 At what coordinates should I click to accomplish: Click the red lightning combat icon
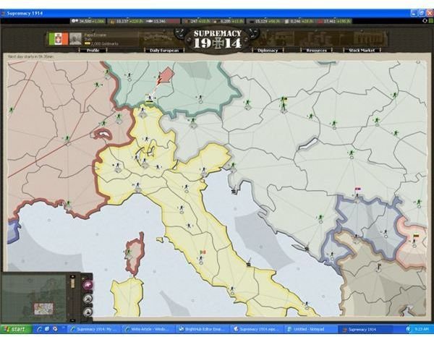pyautogui.click(x=159, y=81)
